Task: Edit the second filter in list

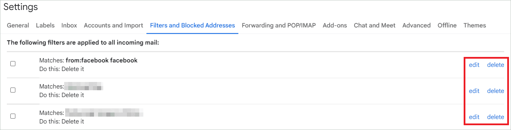Action: click(x=474, y=91)
